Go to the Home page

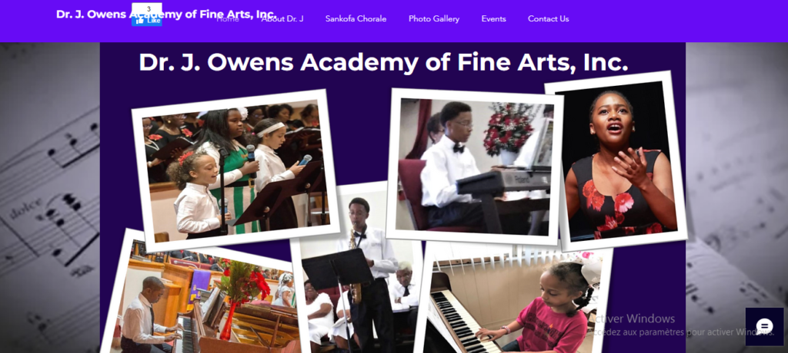pyautogui.click(x=228, y=18)
